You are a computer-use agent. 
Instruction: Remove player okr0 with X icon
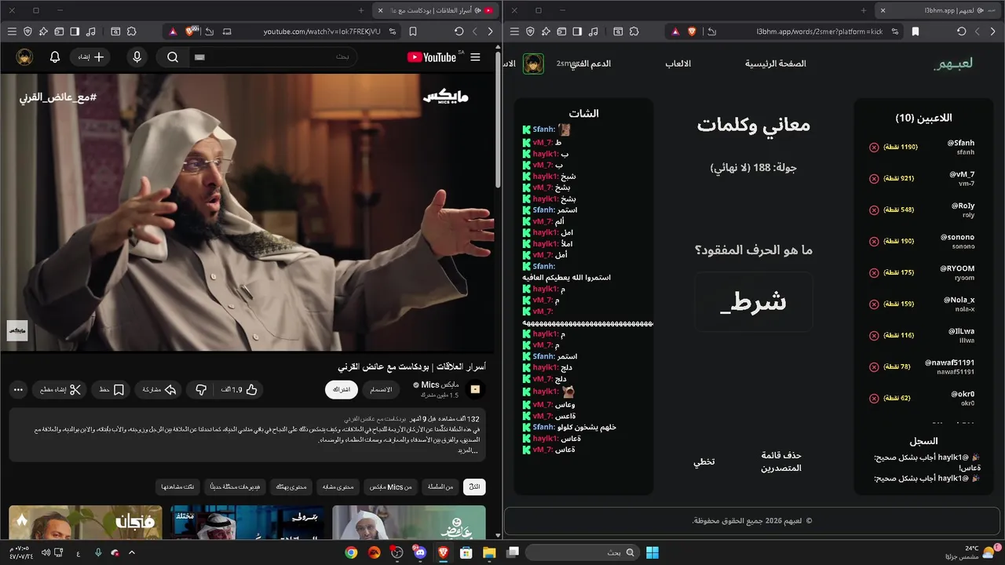[x=874, y=399]
